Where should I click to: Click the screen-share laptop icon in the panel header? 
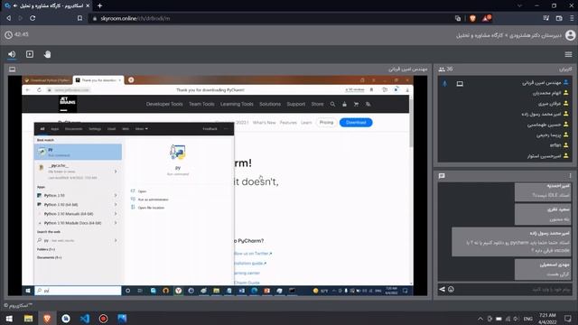click(x=12, y=70)
